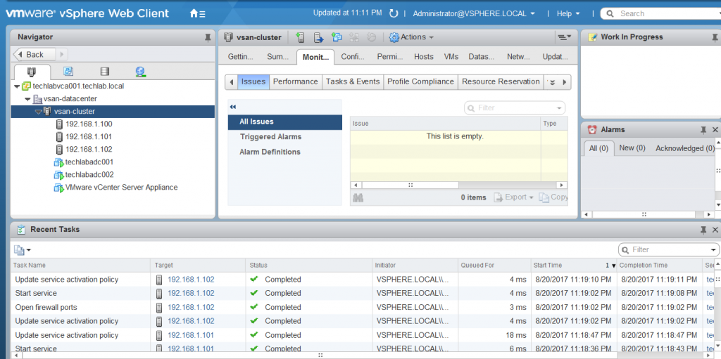Refresh the vSphere client view
Screen dimensions: 721x359
(394, 13)
